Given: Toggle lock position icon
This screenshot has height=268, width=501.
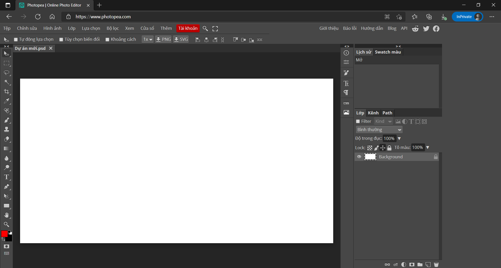Looking at the screenshot, I should click(x=383, y=148).
